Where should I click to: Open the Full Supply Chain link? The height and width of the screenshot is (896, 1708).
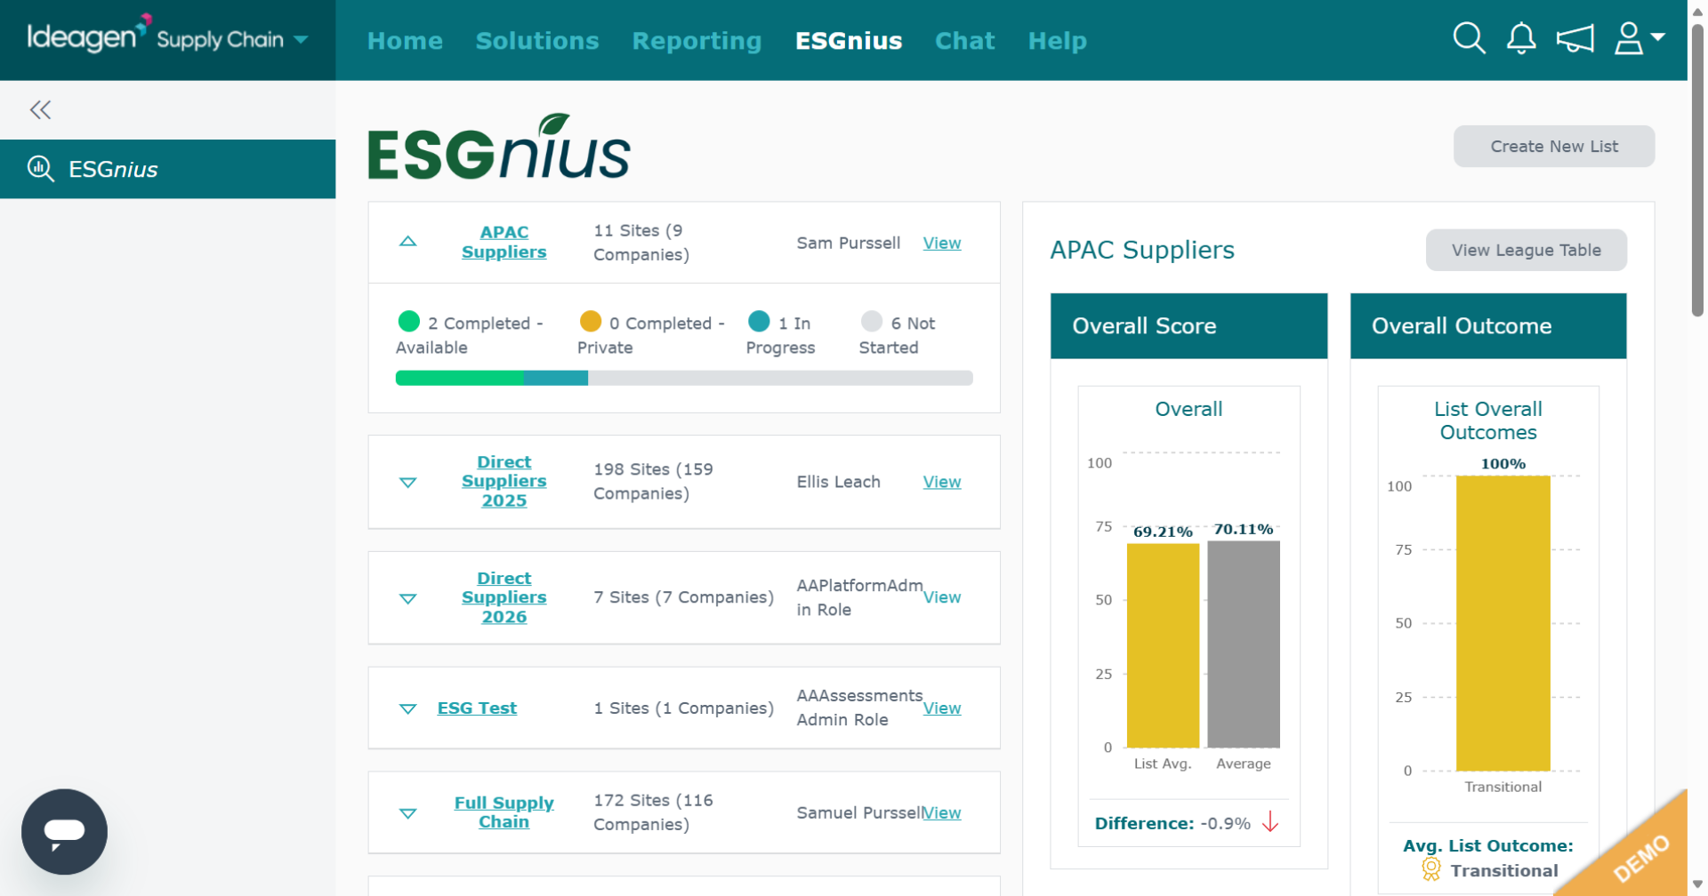tap(504, 812)
